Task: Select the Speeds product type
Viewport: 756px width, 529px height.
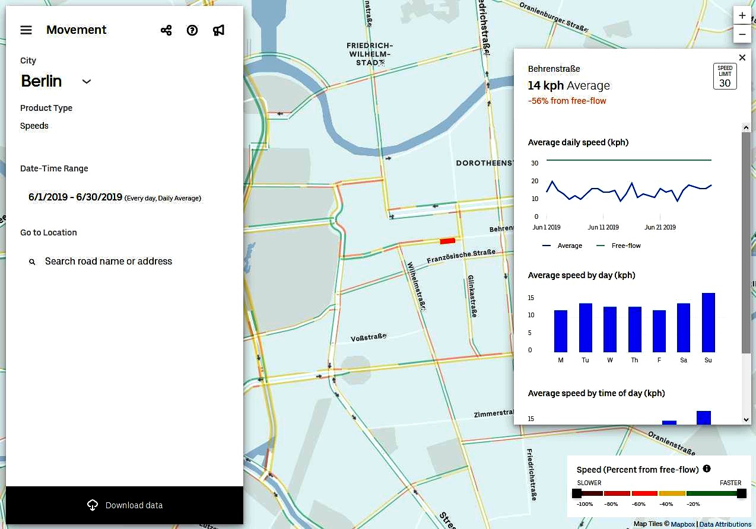Action: 34,126
